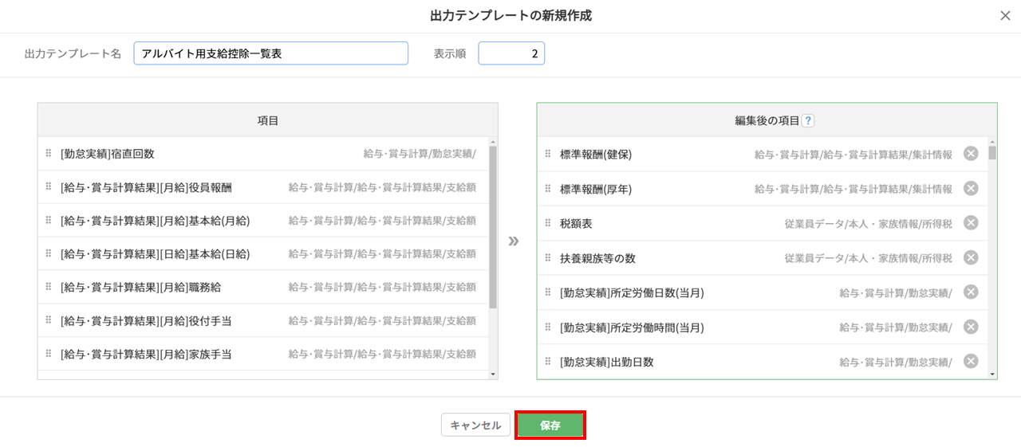Focus the 出力テンプレート名 text field

[x=270, y=53]
